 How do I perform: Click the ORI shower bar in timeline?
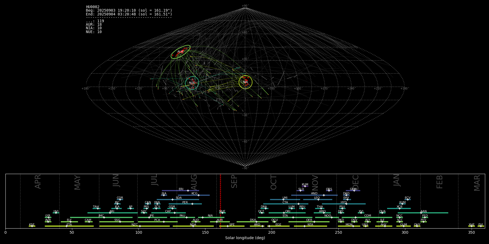[287, 213]
